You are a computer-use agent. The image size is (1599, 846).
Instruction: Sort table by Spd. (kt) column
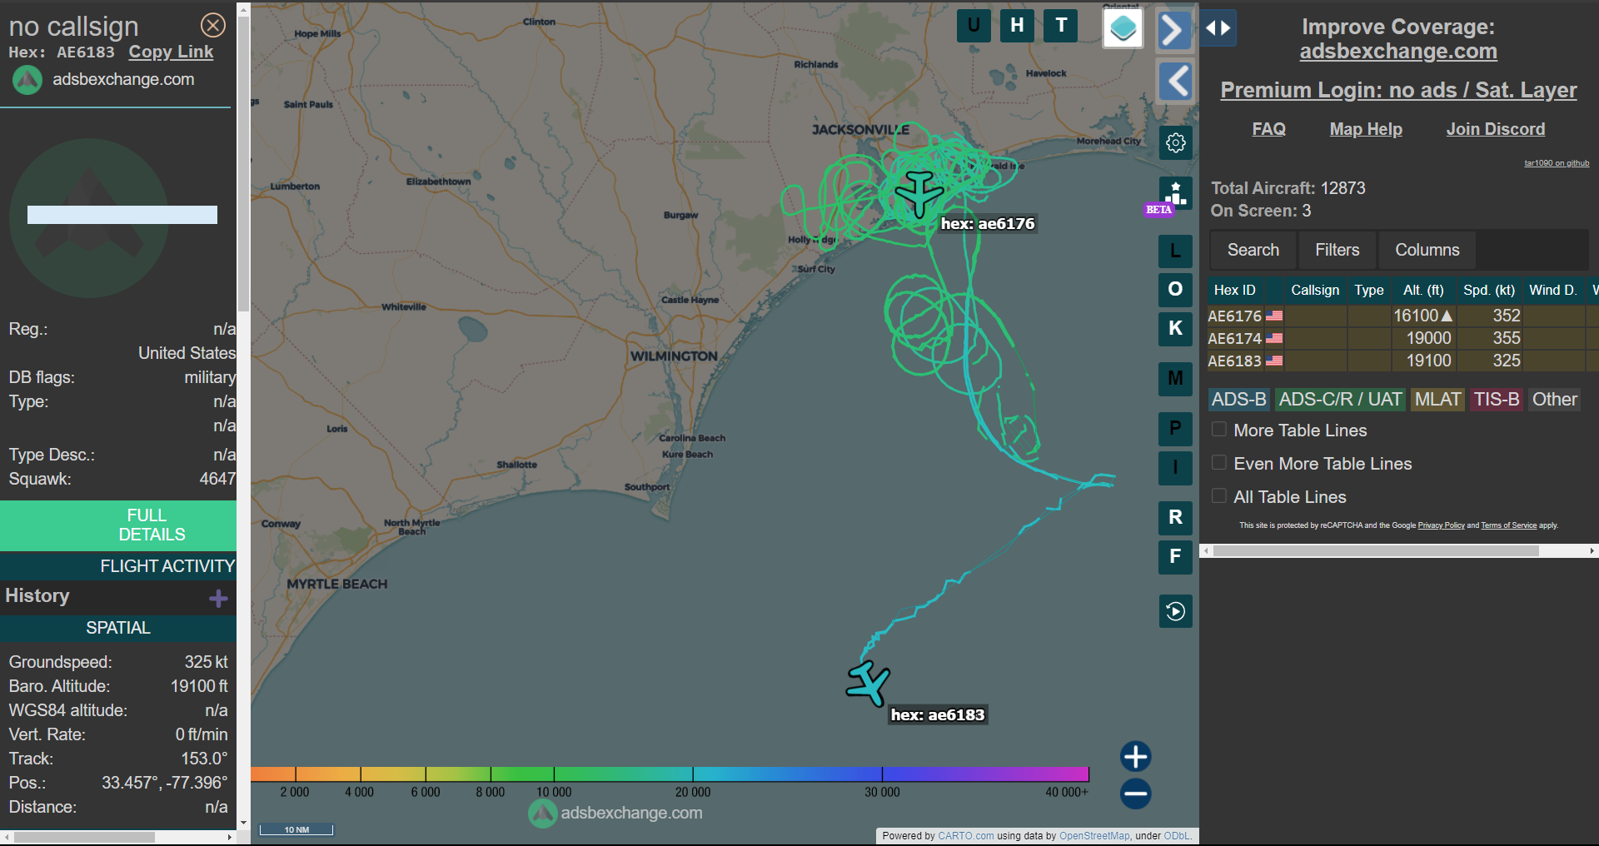tap(1489, 290)
